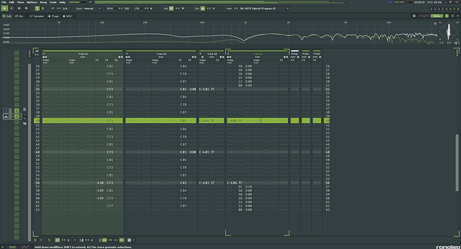Viewport: 461px width, 249px height.
Task: Click the advanced edit icon in bottom toolbar
Action: pos(49,240)
